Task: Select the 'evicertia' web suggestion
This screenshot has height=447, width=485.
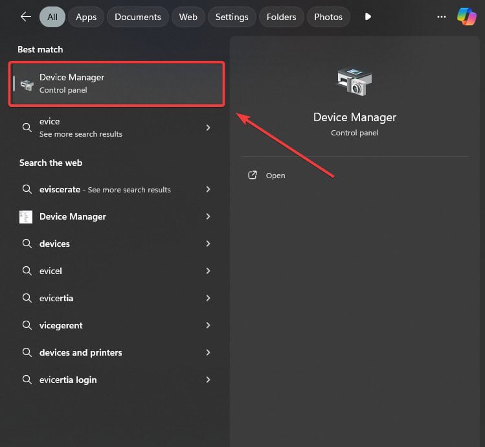Action: (117, 298)
